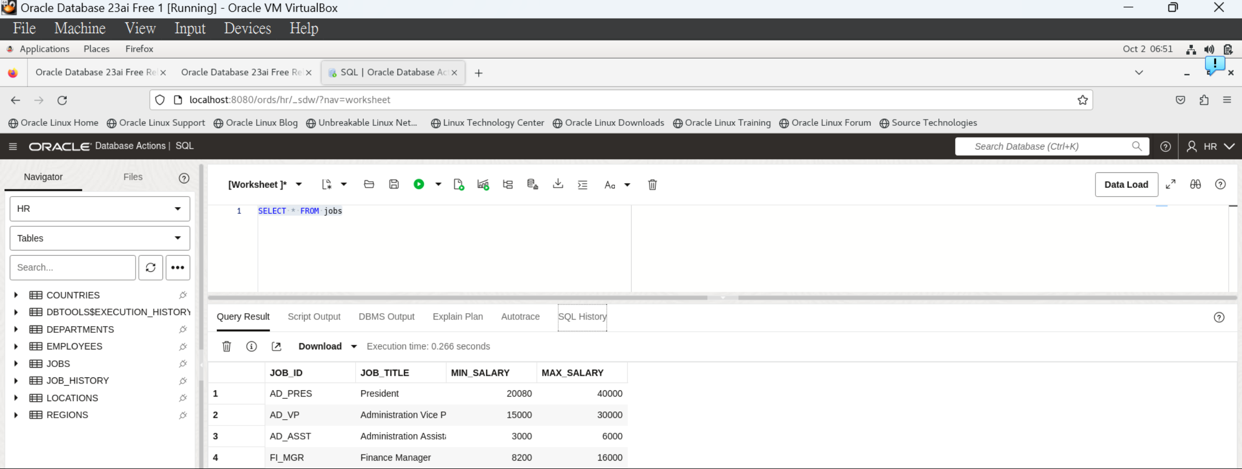Open the result panel help icon
The width and height of the screenshot is (1242, 469).
click(x=1219, y=317)
